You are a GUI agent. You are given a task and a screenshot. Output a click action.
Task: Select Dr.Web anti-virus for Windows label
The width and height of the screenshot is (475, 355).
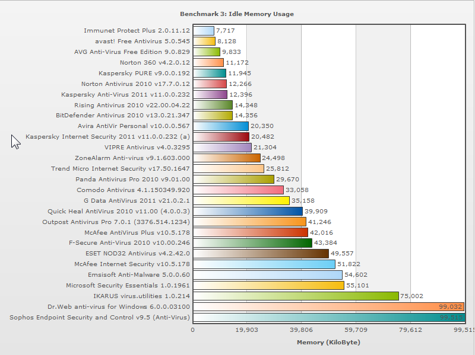coord(119,306)
